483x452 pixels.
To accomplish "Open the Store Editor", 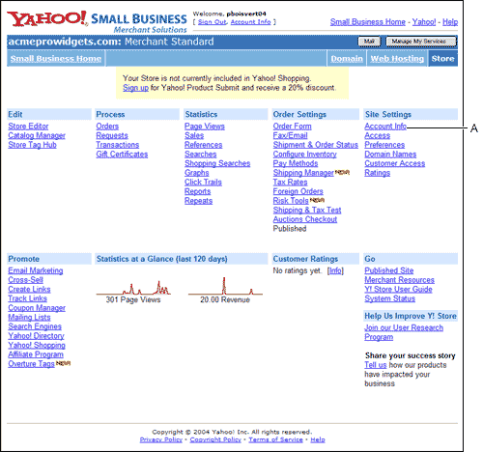I will coord(28,127).
